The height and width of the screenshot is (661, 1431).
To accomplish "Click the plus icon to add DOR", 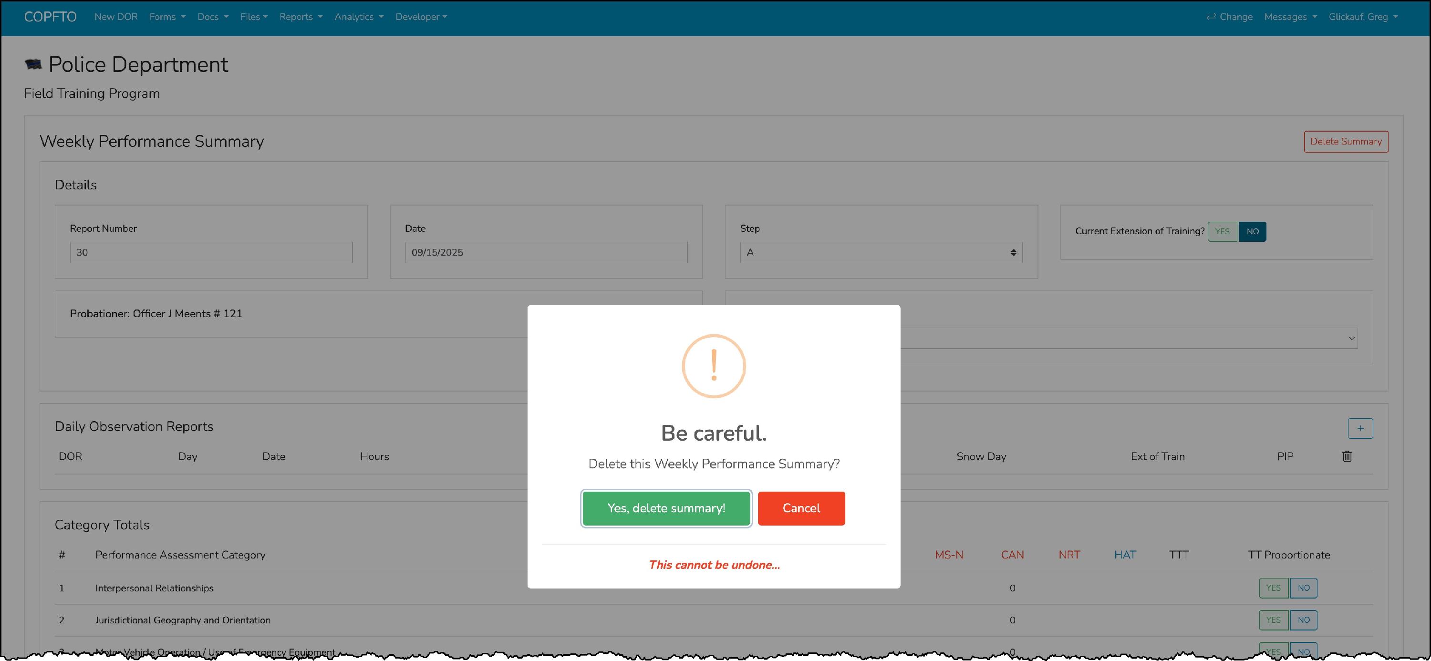I will pyautogui.click(x=1360, y=428).
